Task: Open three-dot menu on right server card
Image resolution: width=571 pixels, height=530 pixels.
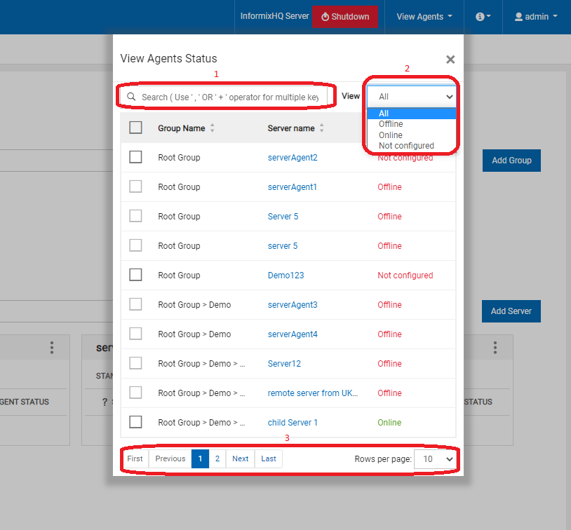Action: pos(495,348)
